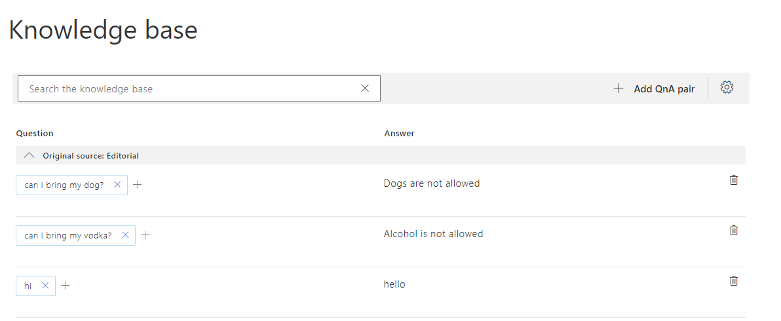781x321 pixels.
Task: Add alternative phrasing to the 'hi' question
Action: (x=66, y=286)
